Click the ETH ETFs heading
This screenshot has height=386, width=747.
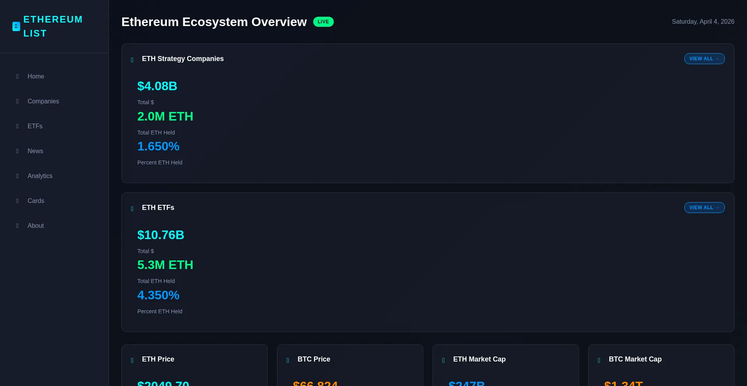[x=158, y=208]
